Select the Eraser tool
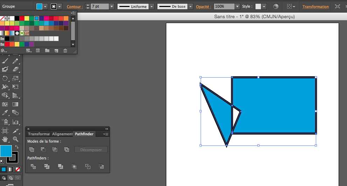 click(15, 69)
